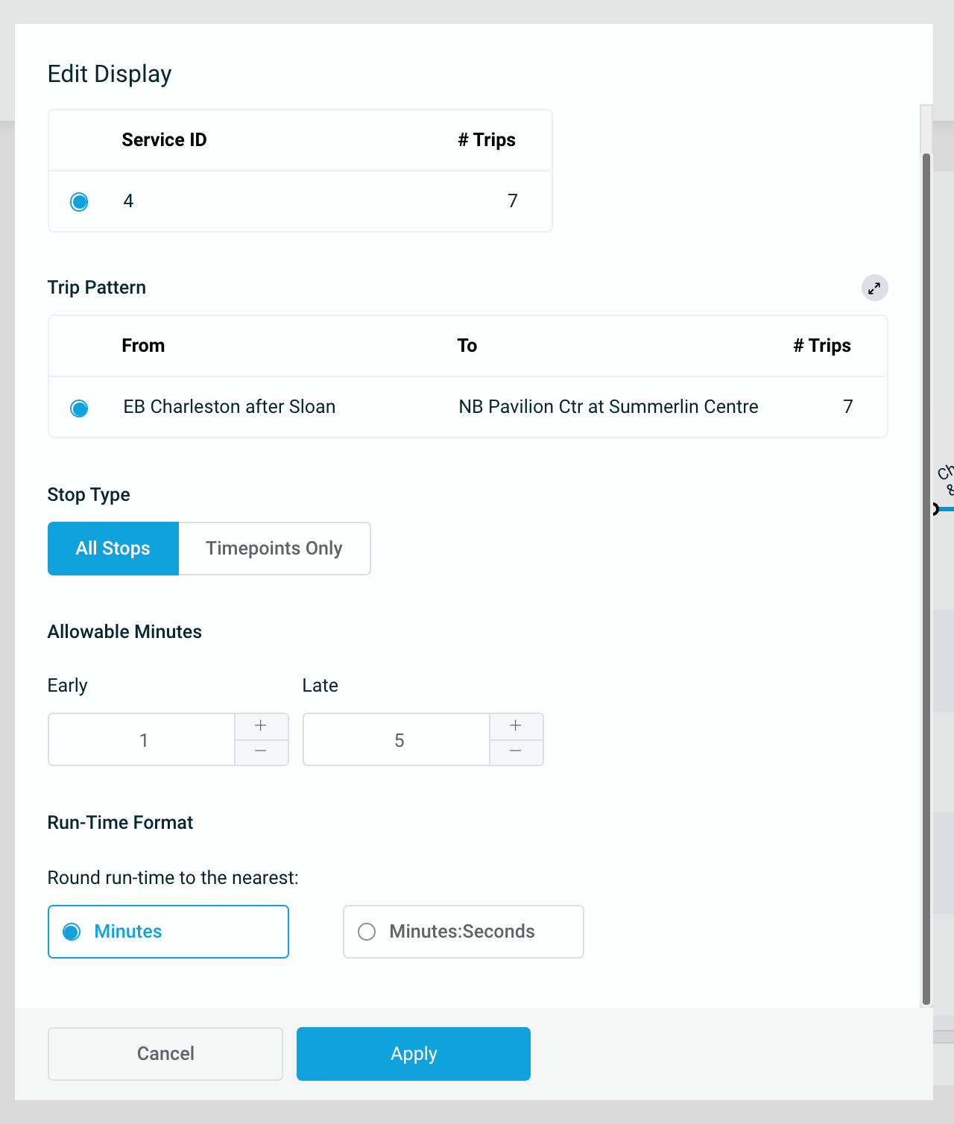This screenshot has height=1124, width=954.
Task: Choose Minutes:Seconds run-time format
Action: [x=367, y=932]
